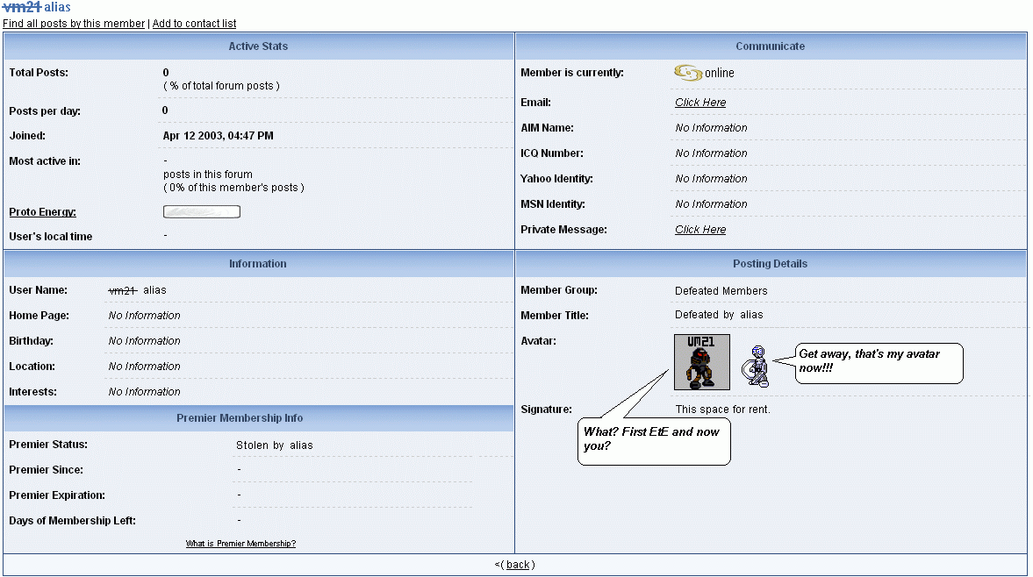Click the Get away speech bubble
The image size is (1033, 577).
point(879,362)
